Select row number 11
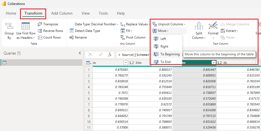Viewport: 261px width, 131px height. [89, 128]
